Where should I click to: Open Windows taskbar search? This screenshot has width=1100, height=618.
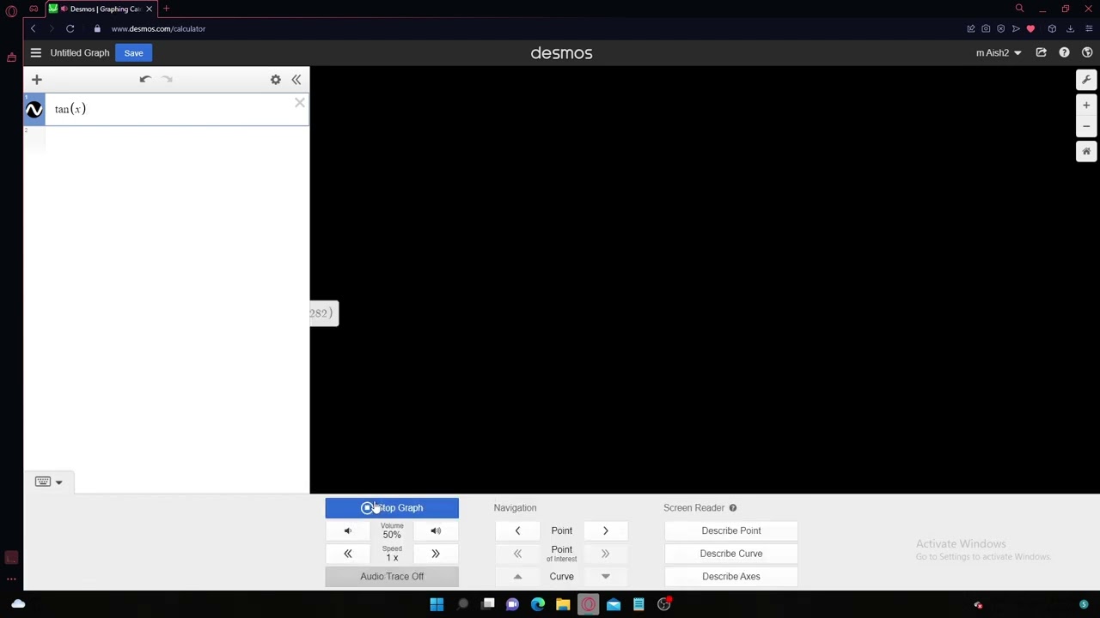click(x=462, y=604)
